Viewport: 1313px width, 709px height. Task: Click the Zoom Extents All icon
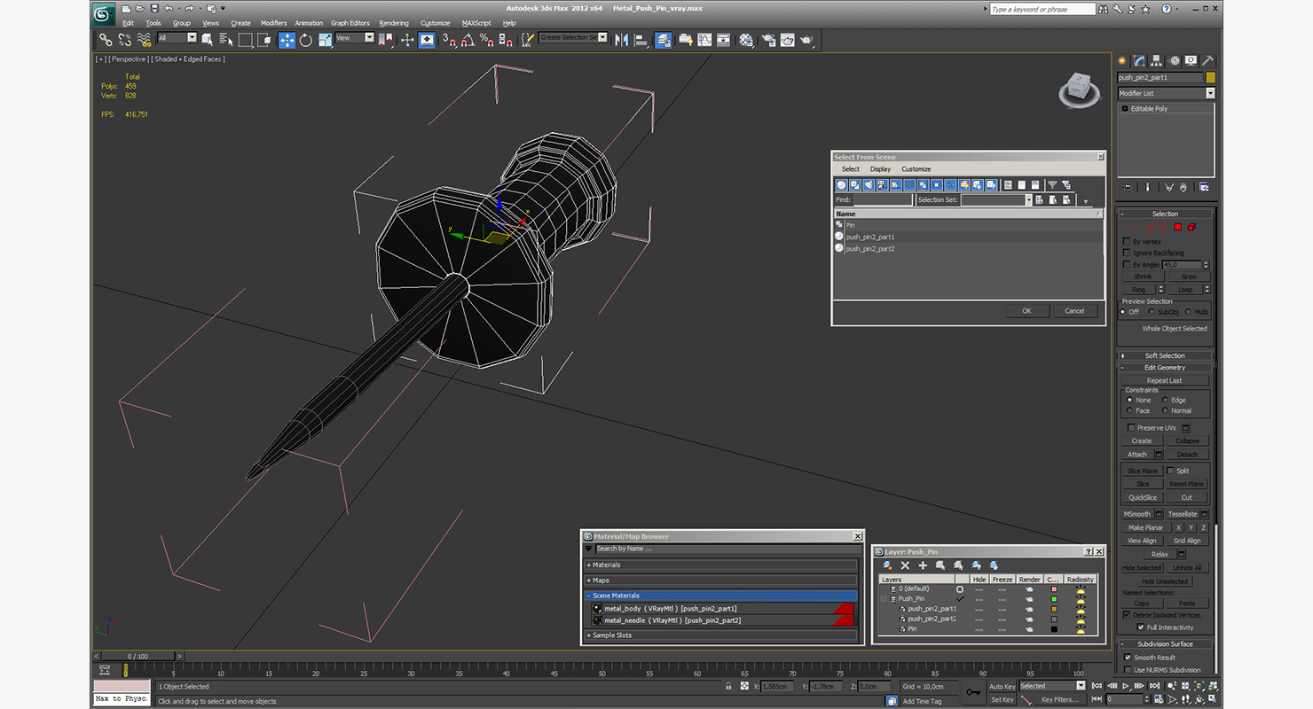tap(1212, 686)
